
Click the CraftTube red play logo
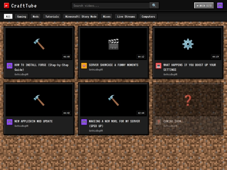point(6,5)
